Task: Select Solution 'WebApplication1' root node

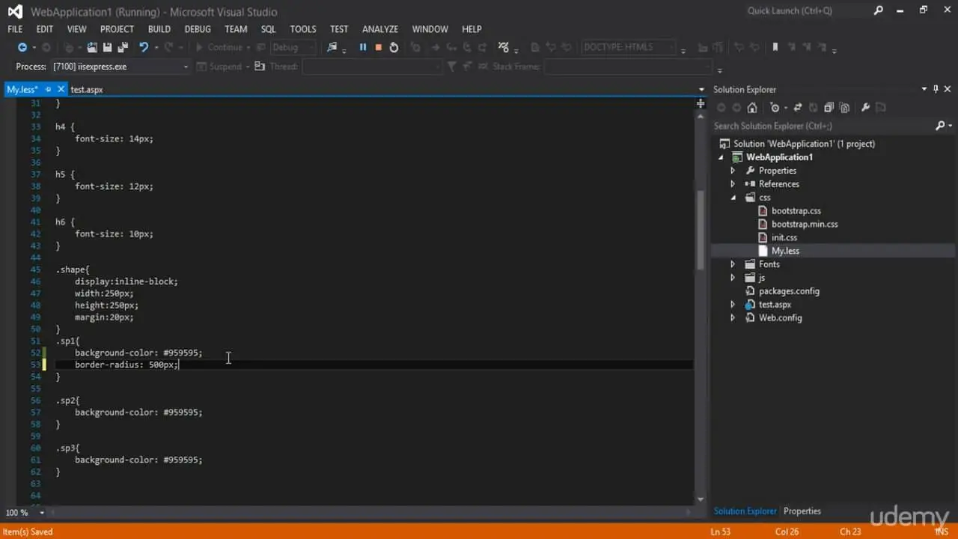Action: (x=804, y=144)
